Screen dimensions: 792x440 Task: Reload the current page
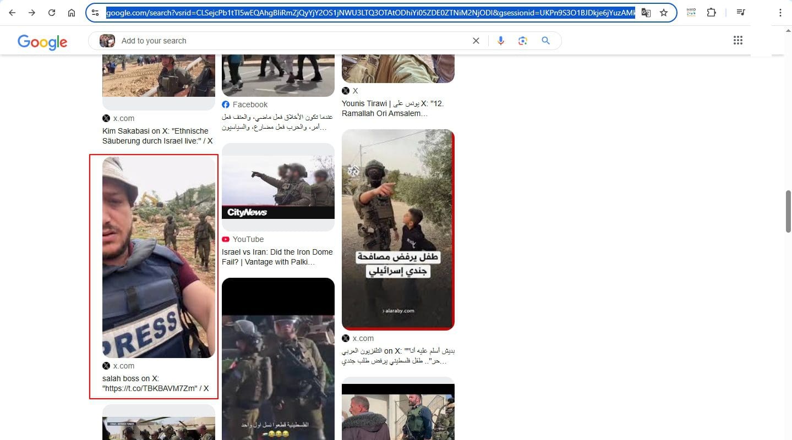coord(52,13)
